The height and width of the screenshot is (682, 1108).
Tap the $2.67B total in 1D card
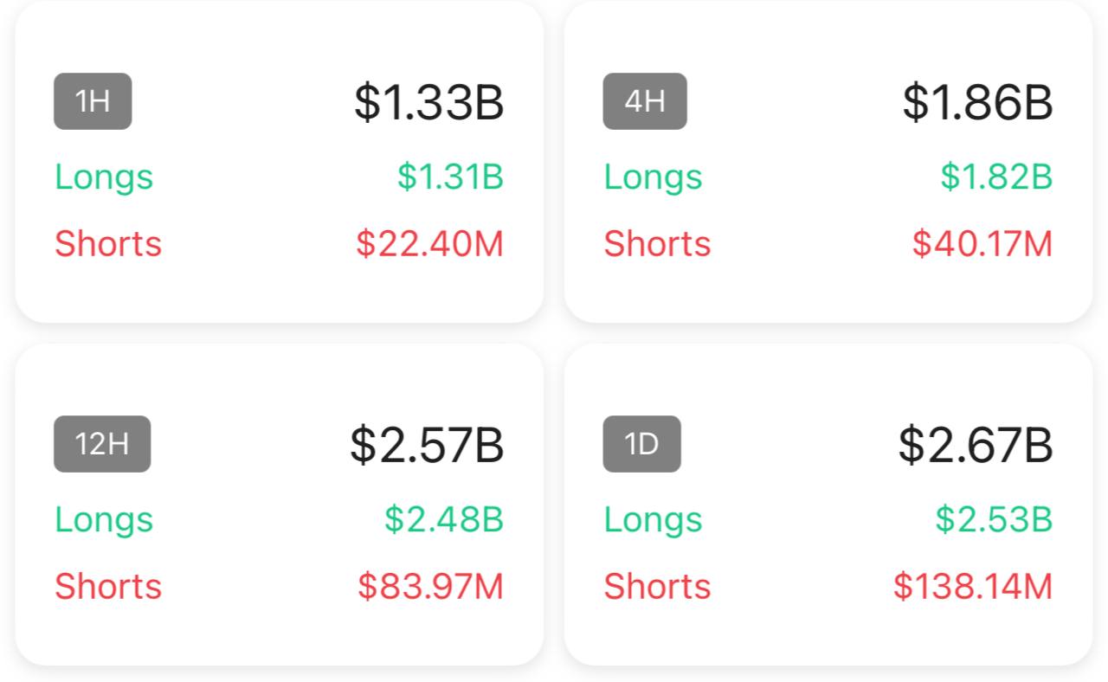click(976, 445)
